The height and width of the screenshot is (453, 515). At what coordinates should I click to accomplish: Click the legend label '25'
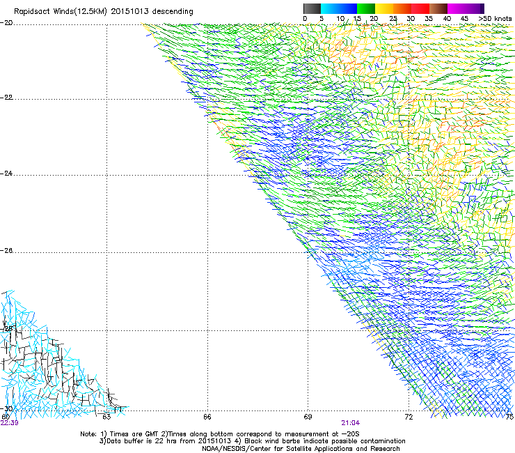pos(393,19)
